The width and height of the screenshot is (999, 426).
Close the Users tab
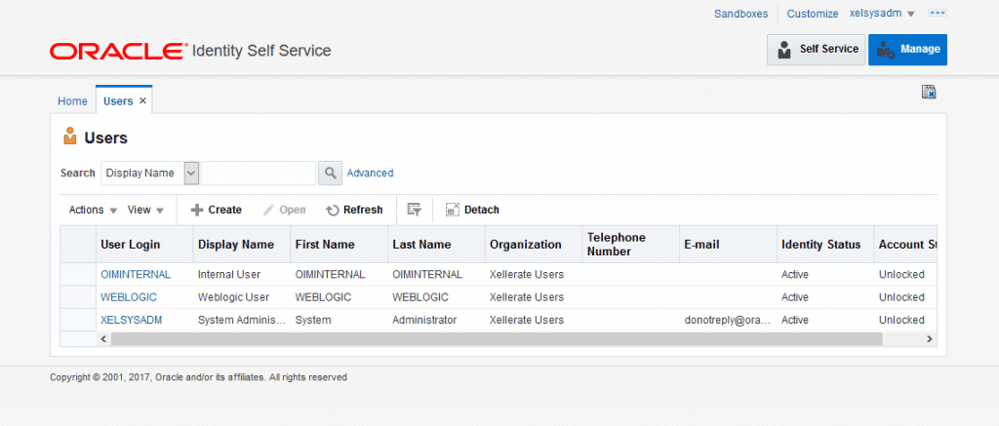pyautogui.click(x=142, y=101)
